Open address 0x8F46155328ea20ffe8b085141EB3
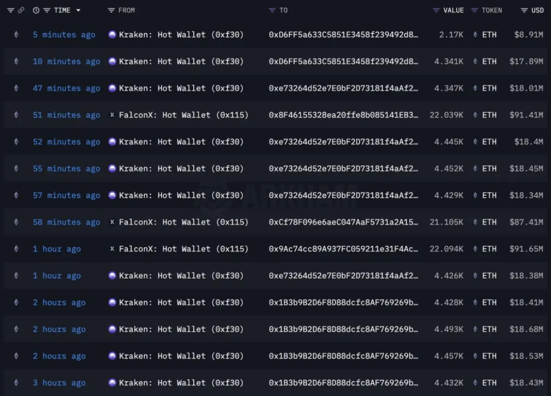 point(343,115)
